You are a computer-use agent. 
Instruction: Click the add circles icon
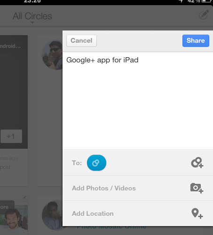(197, 163)
